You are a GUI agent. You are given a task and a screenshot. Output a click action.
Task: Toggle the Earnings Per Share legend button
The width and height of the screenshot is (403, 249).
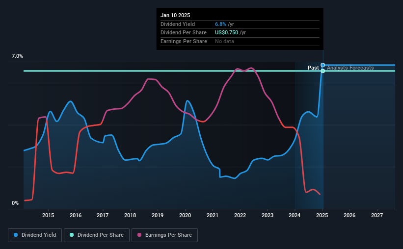[x=164, y=235]
